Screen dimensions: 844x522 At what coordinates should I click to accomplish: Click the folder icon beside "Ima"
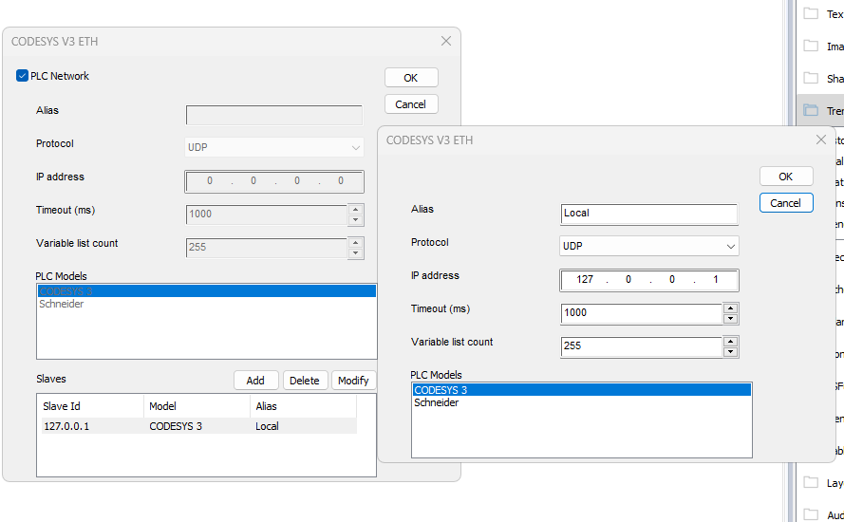click(x=811, y=46)
